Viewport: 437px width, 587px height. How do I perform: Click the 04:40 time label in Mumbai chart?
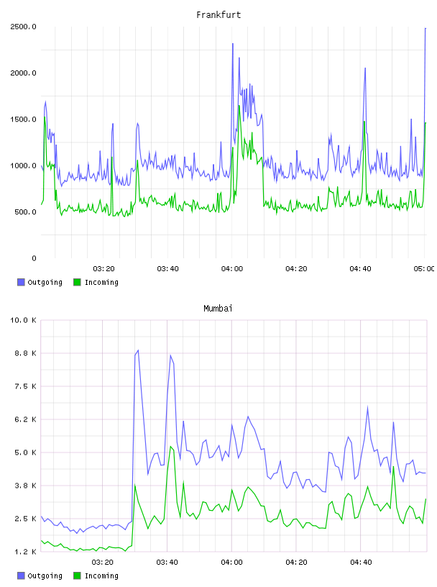pyautogui.click(x=361, y=563)
